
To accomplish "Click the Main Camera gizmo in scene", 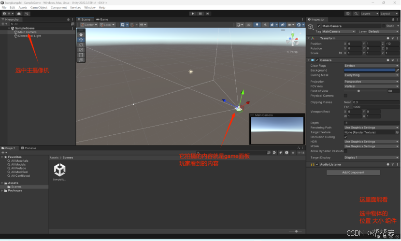I will [x=239, y=109].
